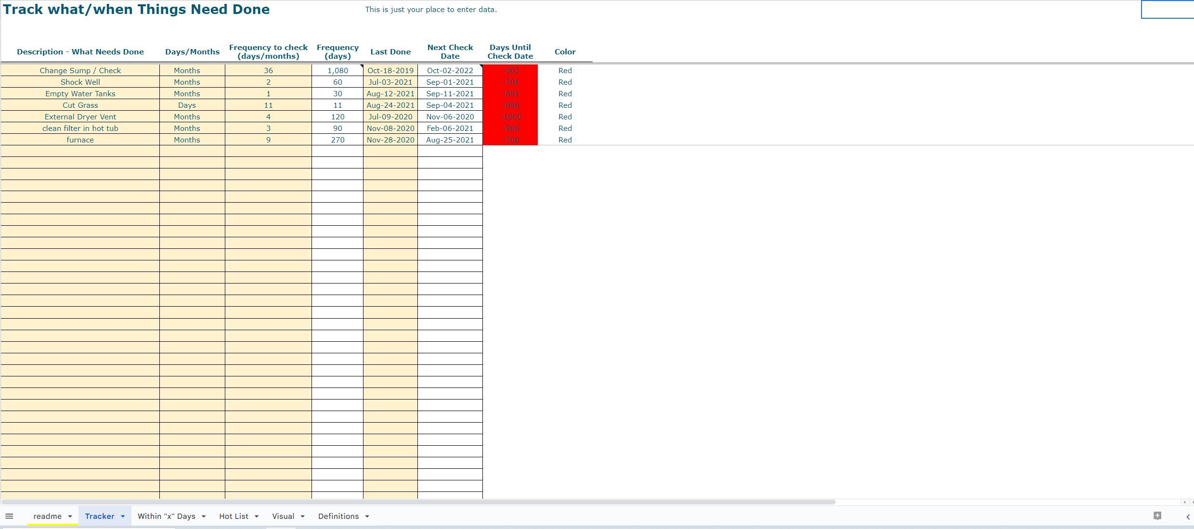The image size is (1194, 529).
Task: Select 'furnace' description cell
Action: tap(80, 140)
